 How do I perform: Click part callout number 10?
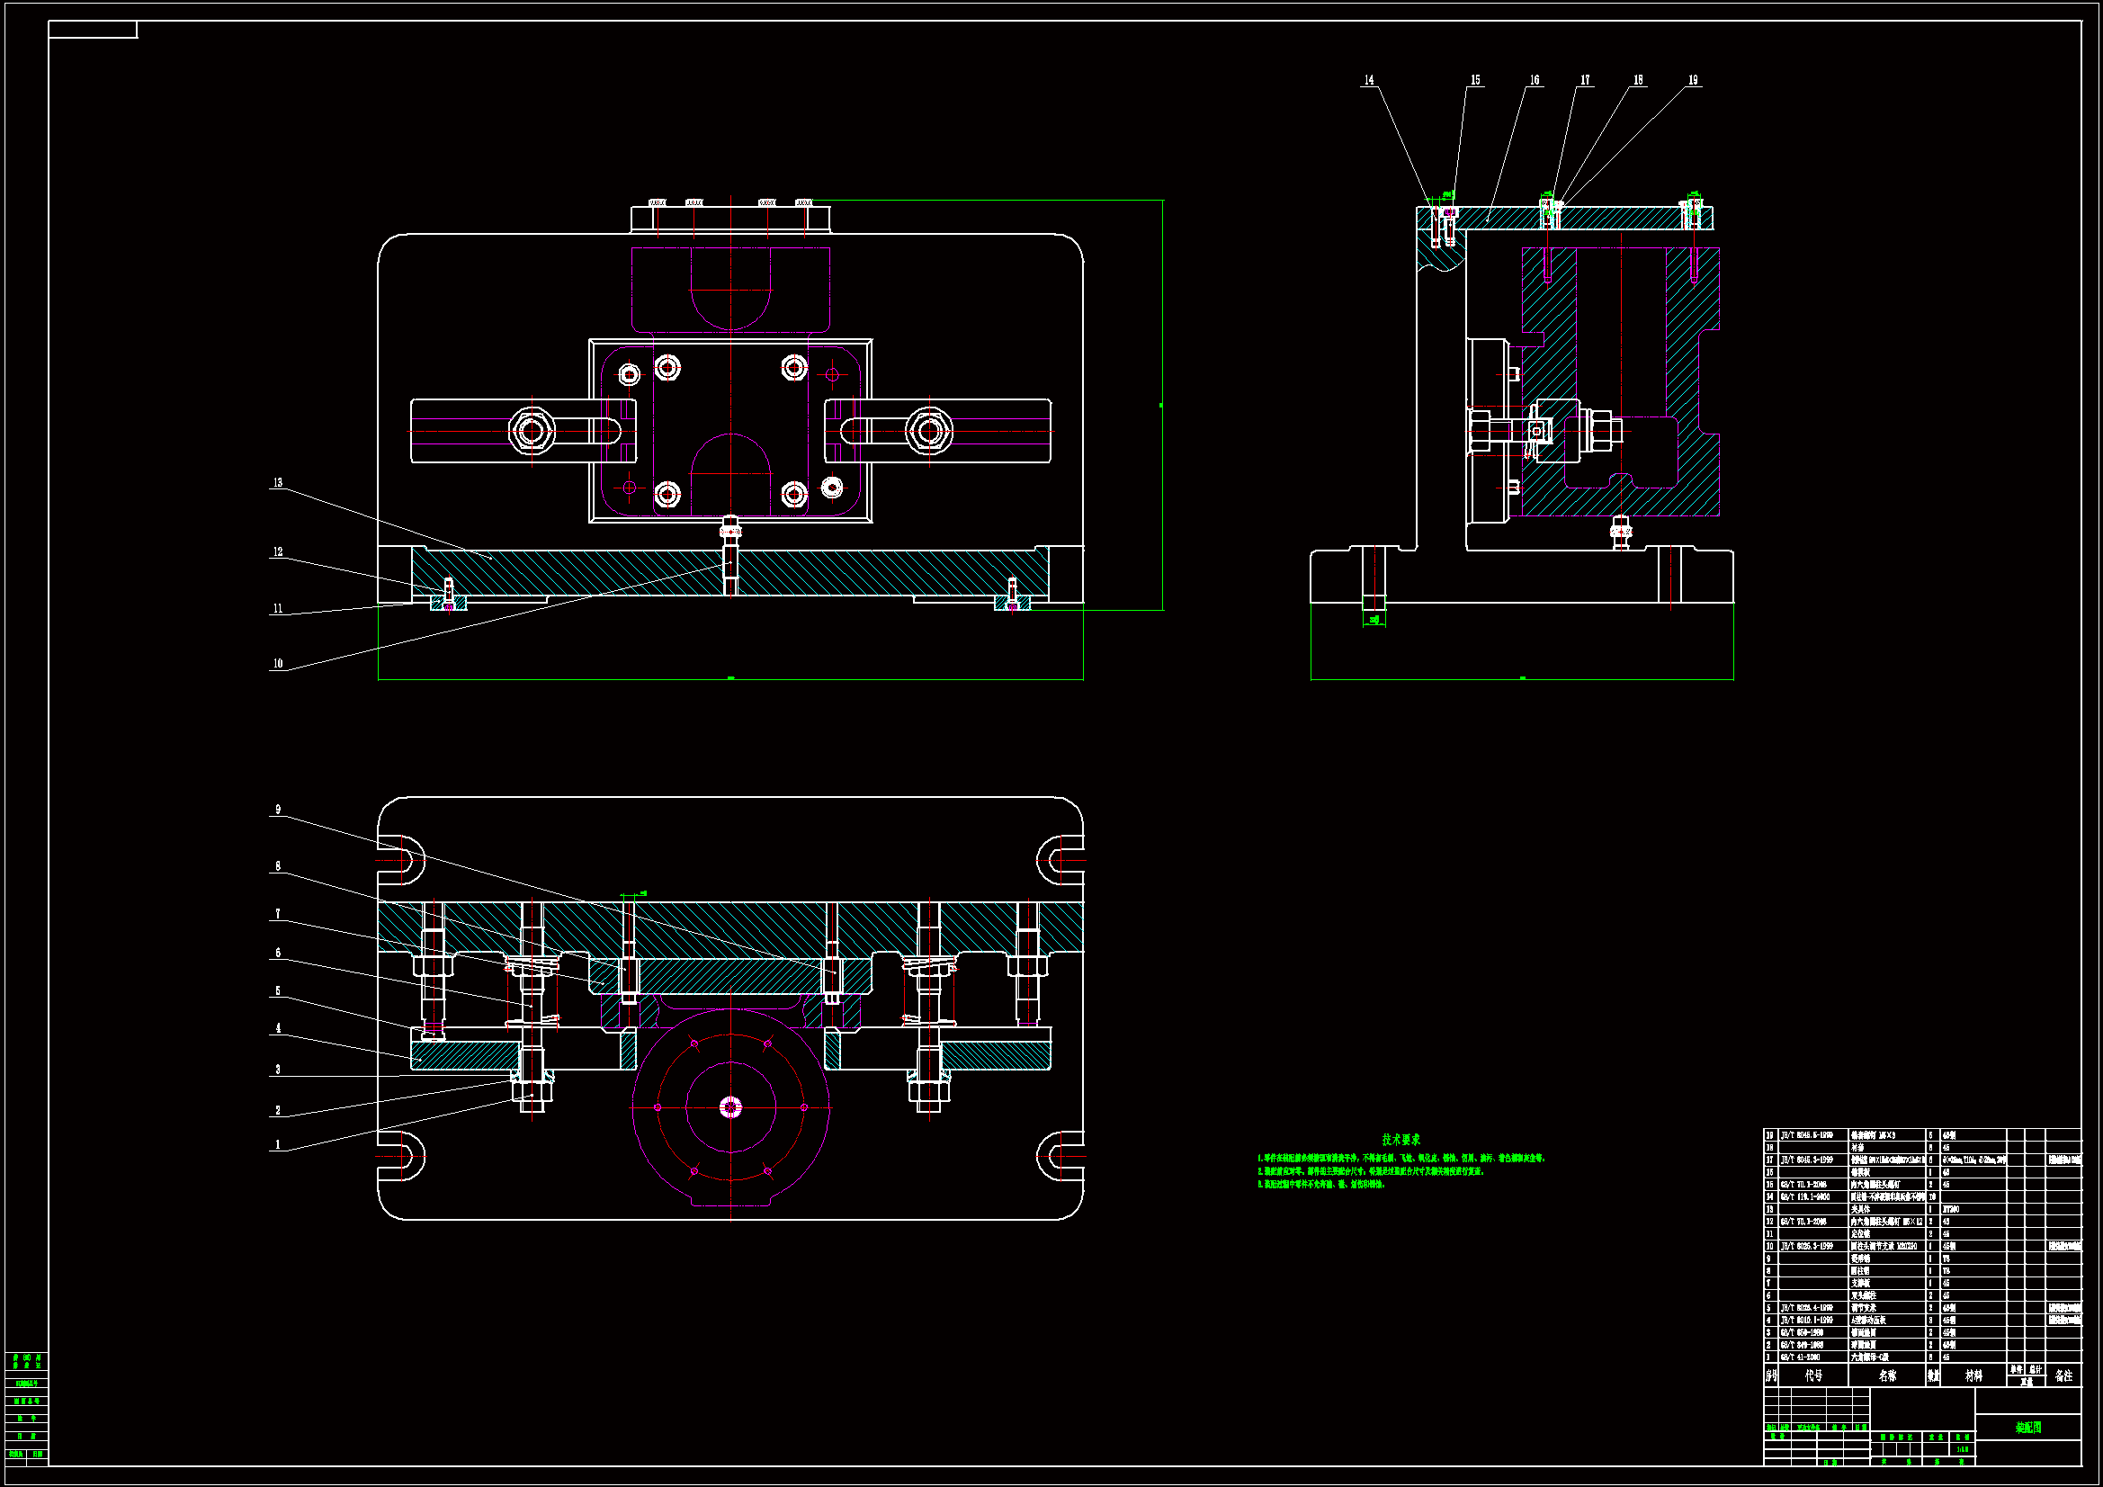(x=278, y=663)
